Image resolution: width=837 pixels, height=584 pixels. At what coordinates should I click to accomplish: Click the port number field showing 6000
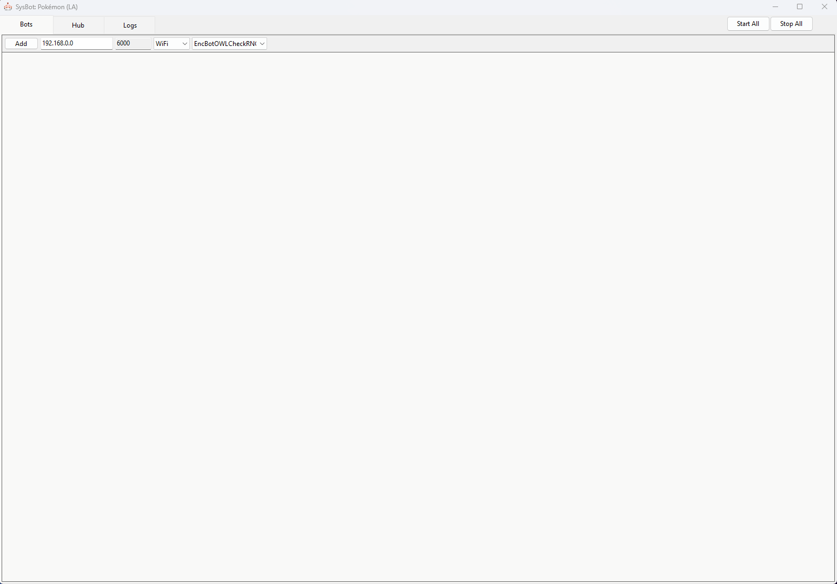coord(132,43)
